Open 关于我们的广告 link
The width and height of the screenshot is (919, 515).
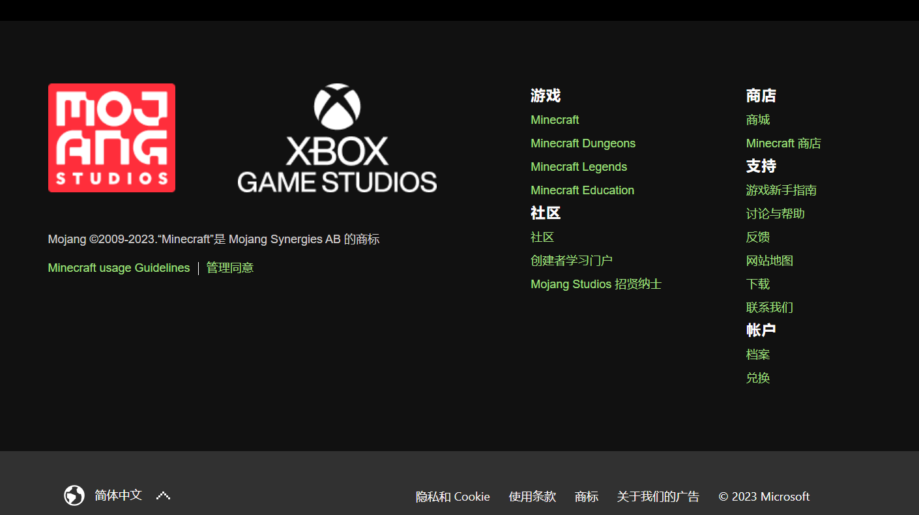coord(658,497)
